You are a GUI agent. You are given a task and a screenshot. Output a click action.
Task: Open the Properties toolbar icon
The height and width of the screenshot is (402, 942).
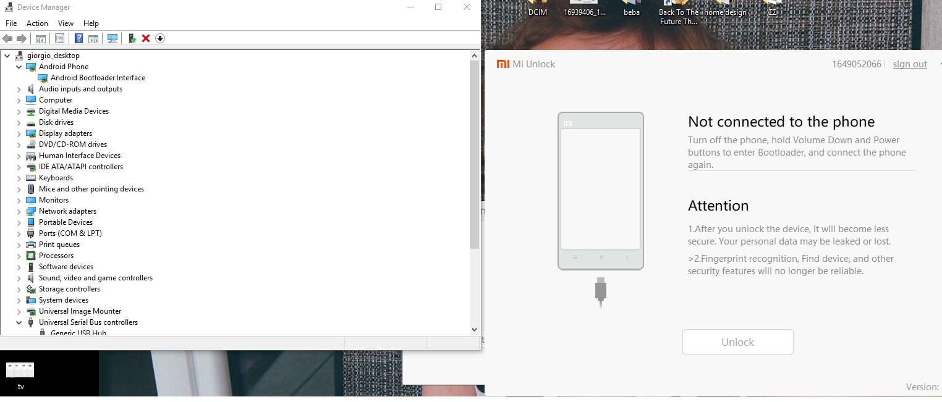59,38
